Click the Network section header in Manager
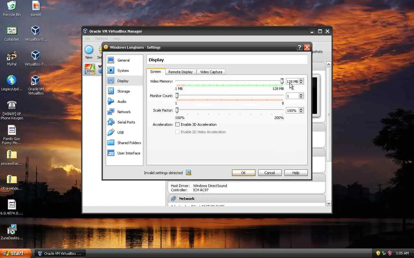The width and height of the screenshot is (414, 258). point(246,199)
